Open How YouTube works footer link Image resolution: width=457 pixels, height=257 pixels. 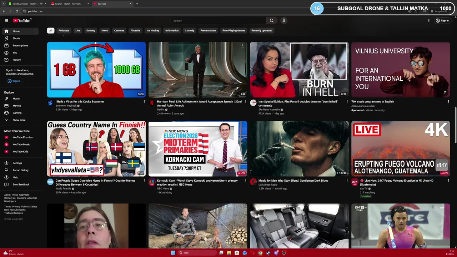click(15, 210)
